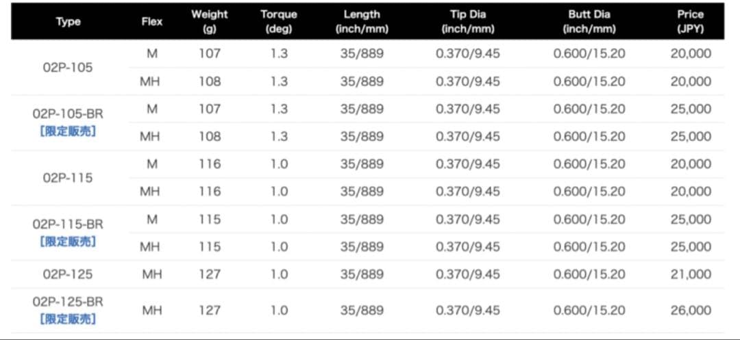Open the 限定販売 link under 02P-115-BR

coord(68,241)
